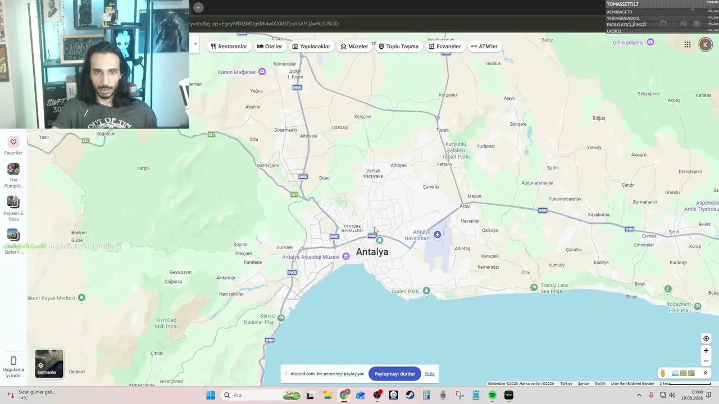Click Kurşunlu Şelalesi Tabiat Parkı label
Image resolution: width=719 pixels, height=404 pixels.
(457, 150)
